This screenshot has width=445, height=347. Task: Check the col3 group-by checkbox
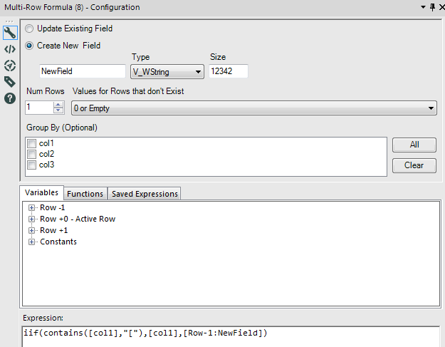pyautogui.click(x=32, y=165)
